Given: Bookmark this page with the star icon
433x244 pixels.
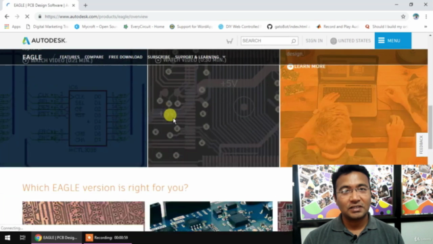Looking at the screenshot, I should coord(403,16).
